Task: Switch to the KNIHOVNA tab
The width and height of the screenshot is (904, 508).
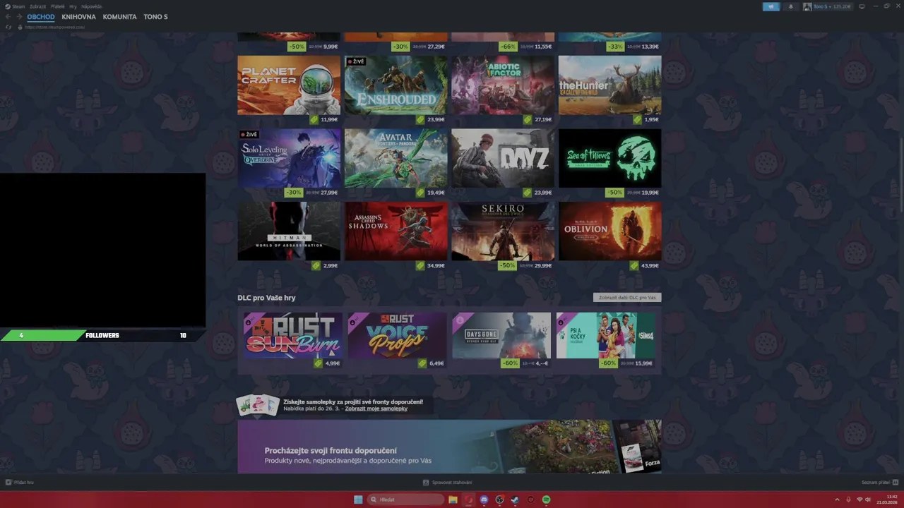Action: [78, 17]
